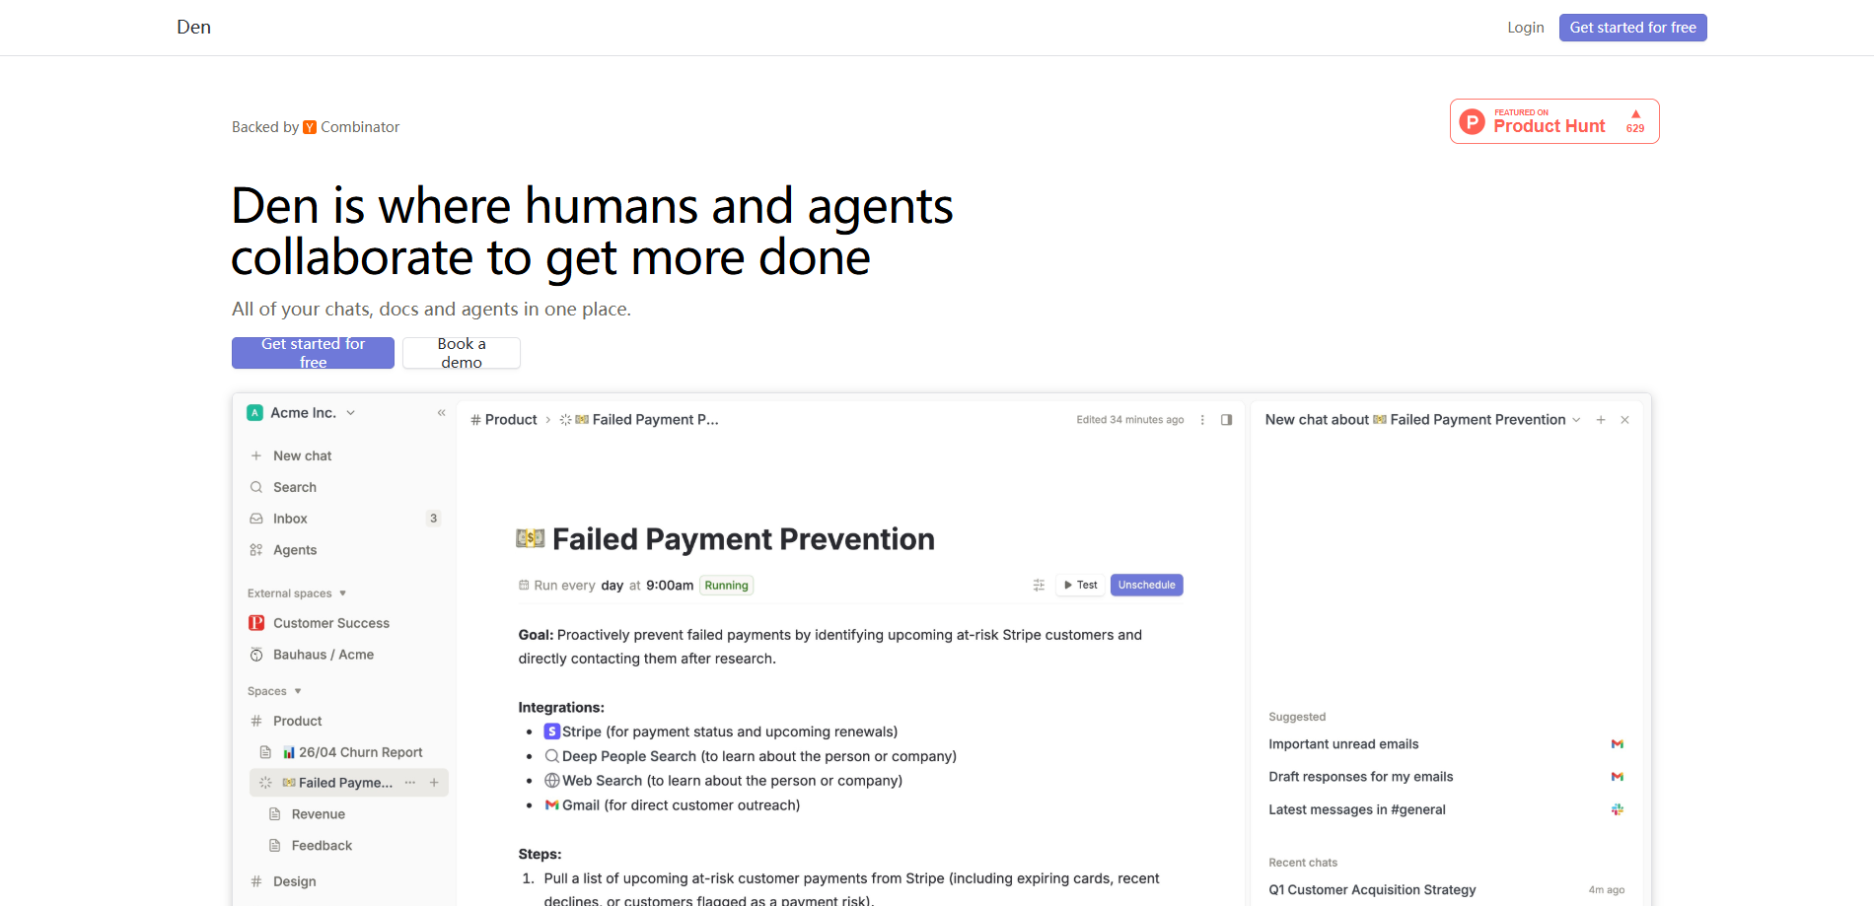
Task: Open the Customer Success external space
Action: click(330, 623)
